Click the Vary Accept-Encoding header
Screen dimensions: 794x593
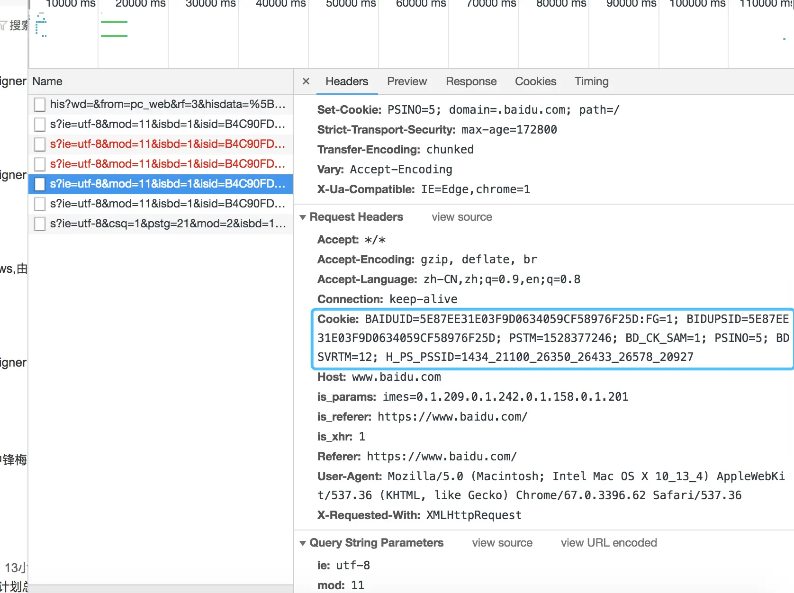click(385, 170)
